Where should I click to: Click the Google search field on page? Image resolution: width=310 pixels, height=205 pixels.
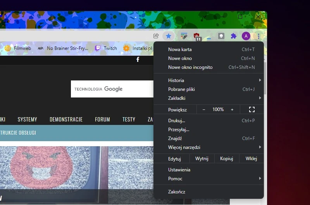click(112, 89)
